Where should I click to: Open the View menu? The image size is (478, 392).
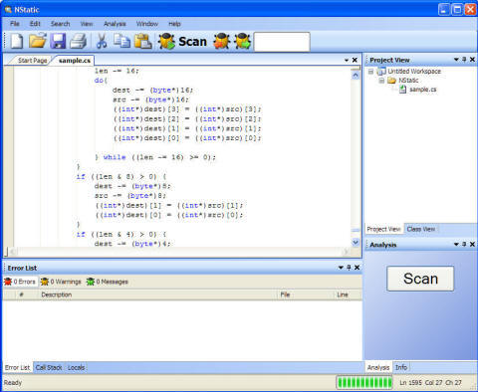[87, 24]
